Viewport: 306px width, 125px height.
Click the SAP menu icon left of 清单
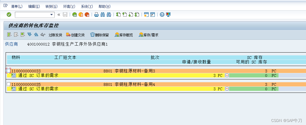(6, 6)
